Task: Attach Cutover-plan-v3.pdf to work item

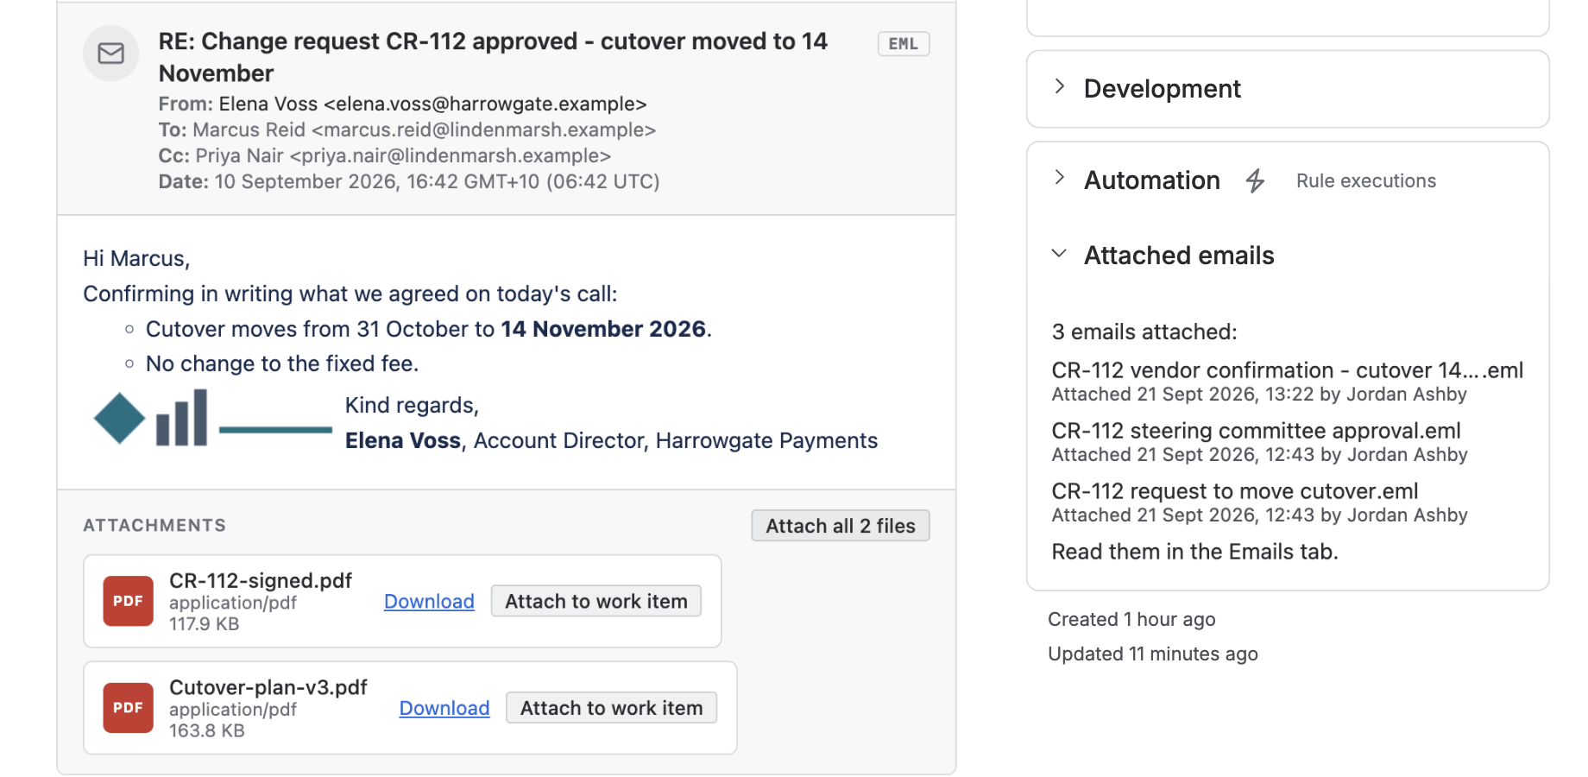Action: coord(611,708)
